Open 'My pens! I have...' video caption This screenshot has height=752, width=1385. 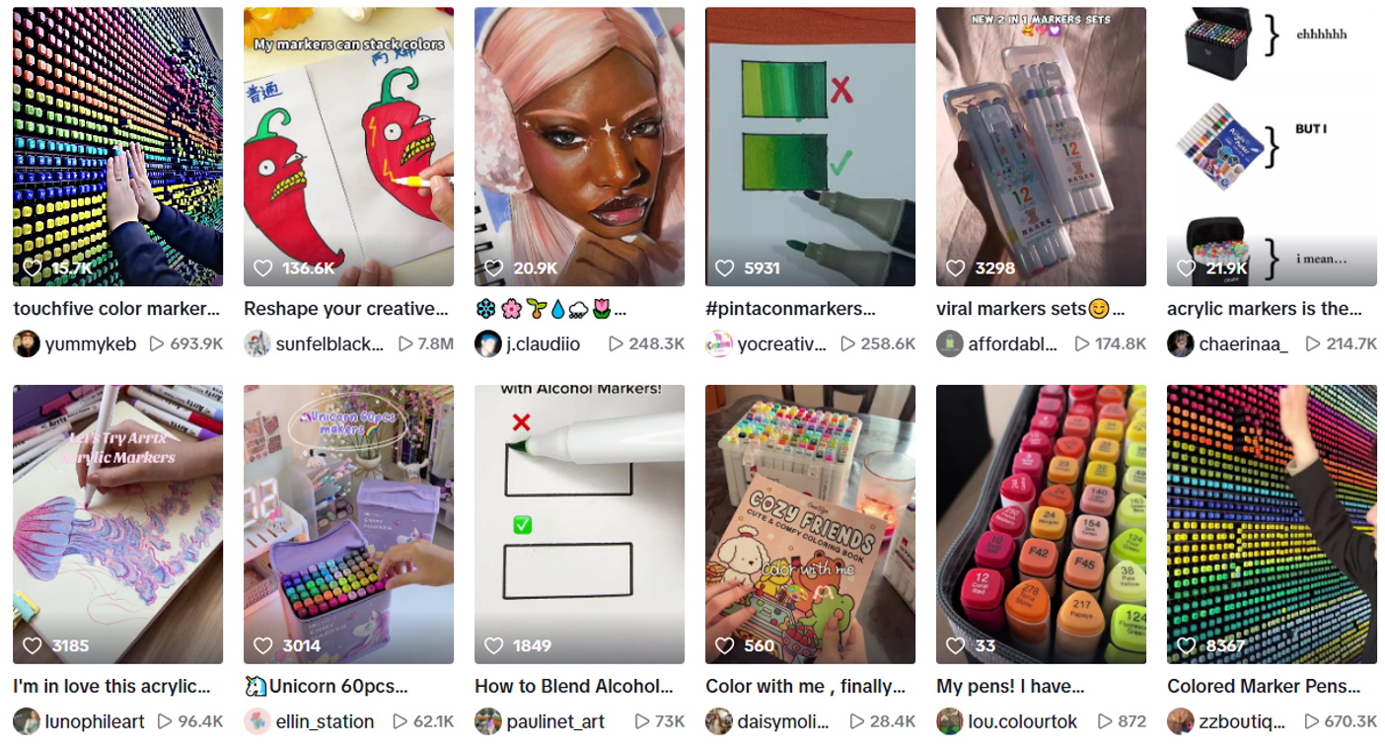[1010, 686]
